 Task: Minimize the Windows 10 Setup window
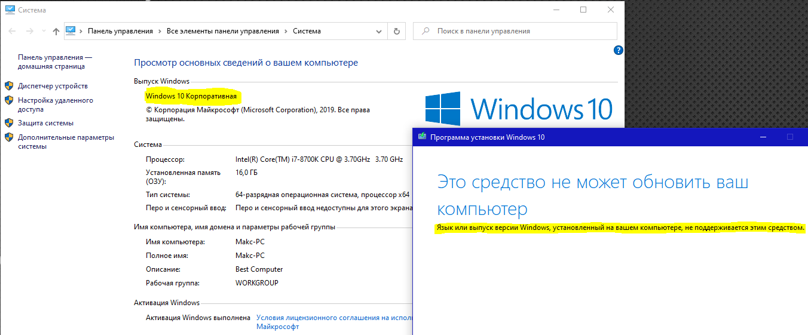click(x=763, y=137)
